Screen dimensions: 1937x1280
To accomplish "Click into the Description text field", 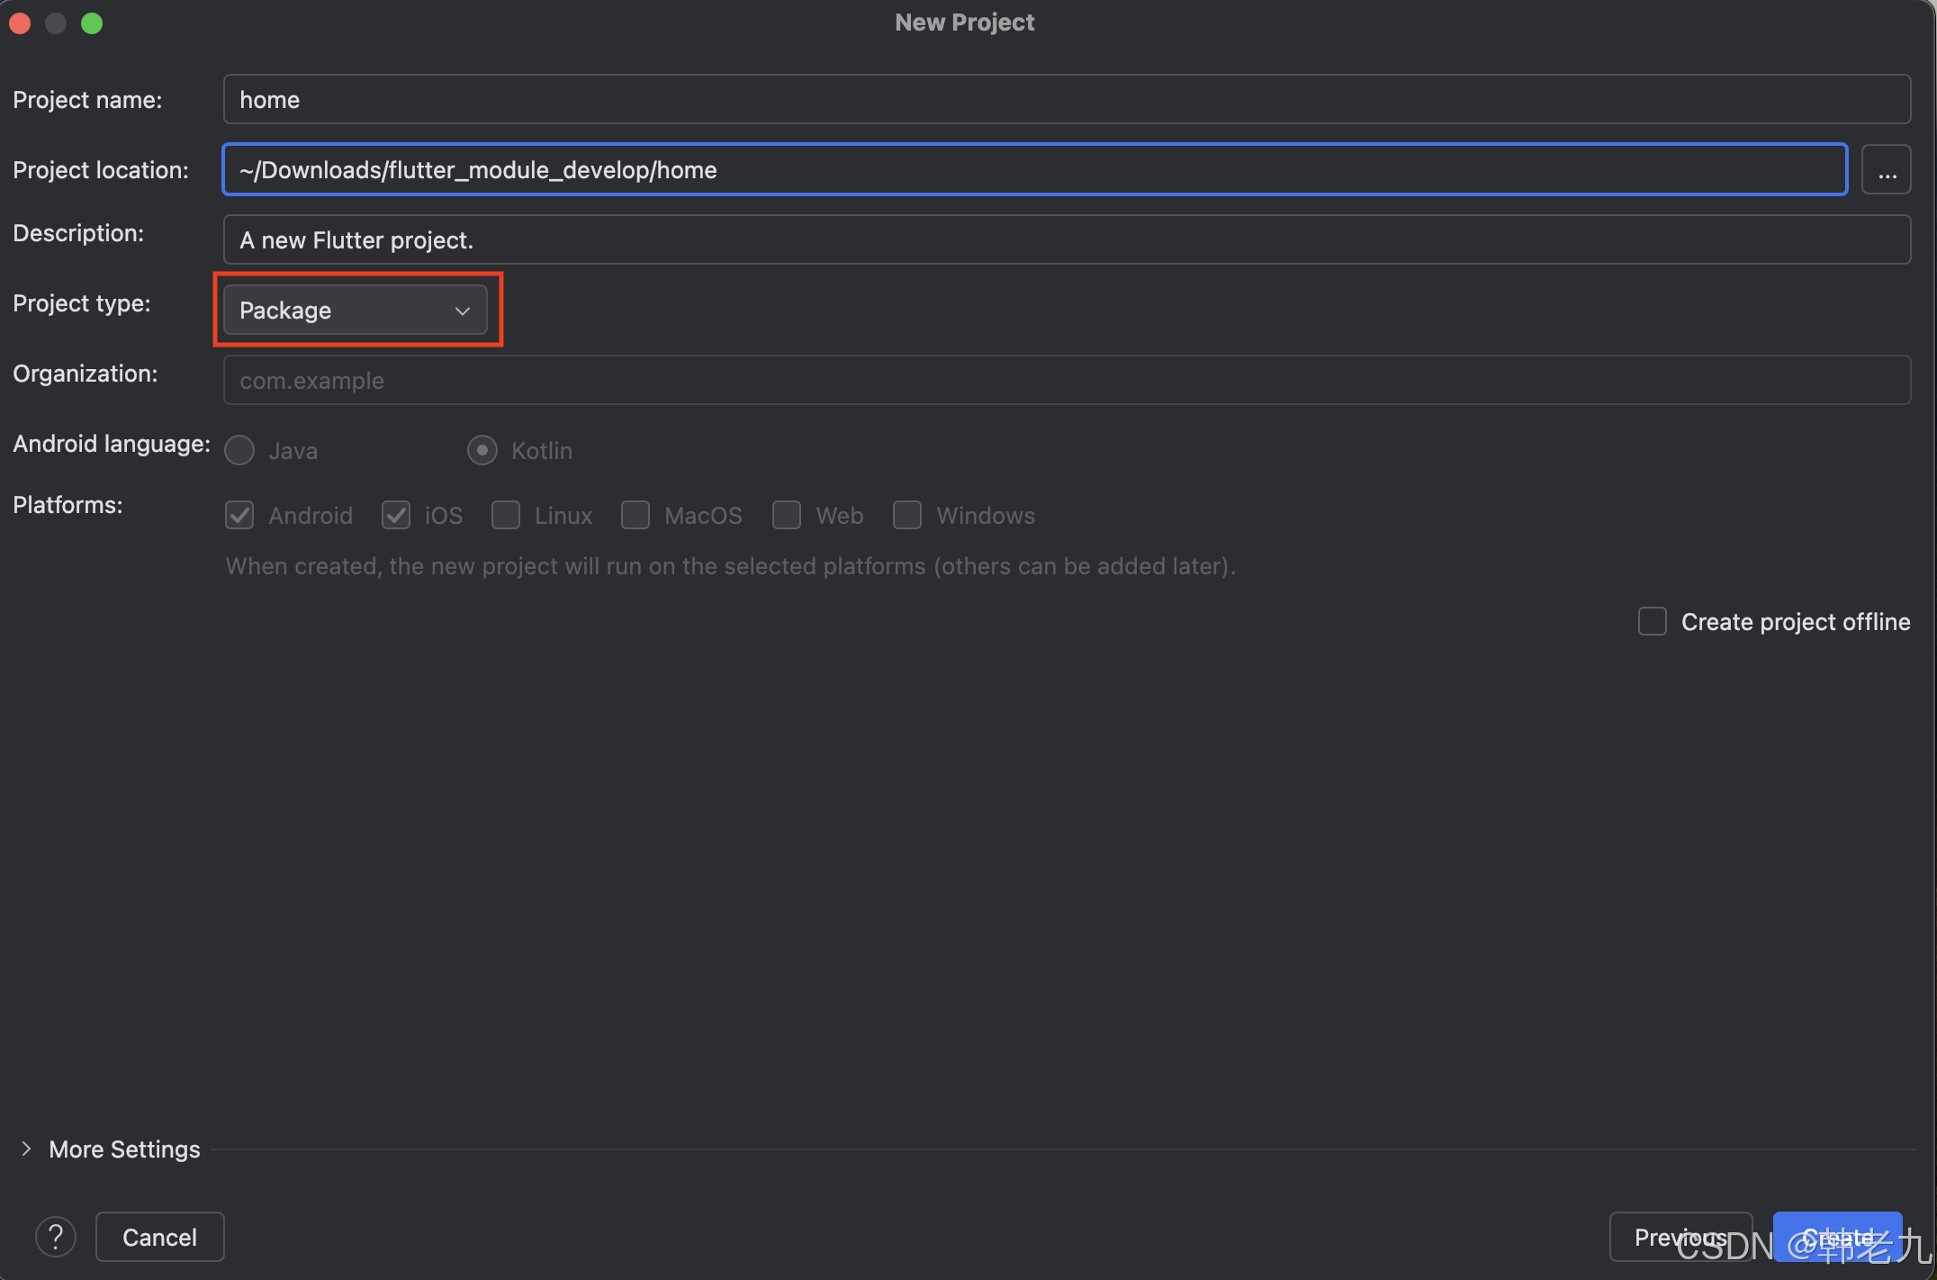I will point(1066,240).
